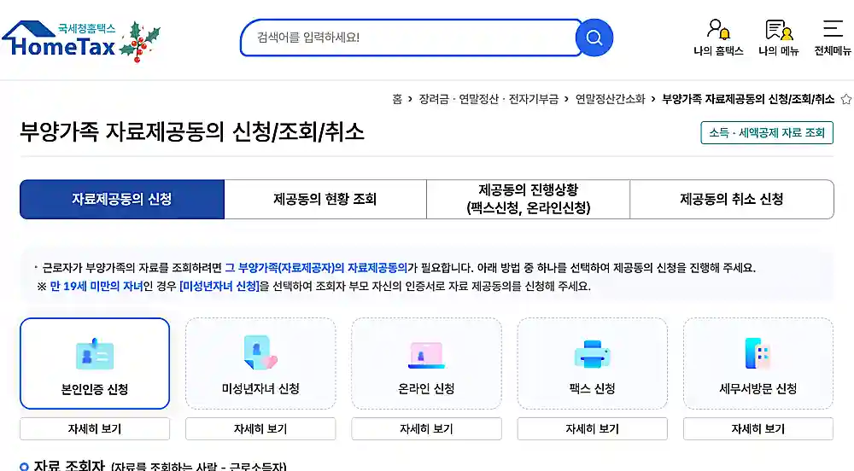Viewport: 854px width, 471px height.
Task: Select 팩스 신청 printer icon
Action: [592, 354]
